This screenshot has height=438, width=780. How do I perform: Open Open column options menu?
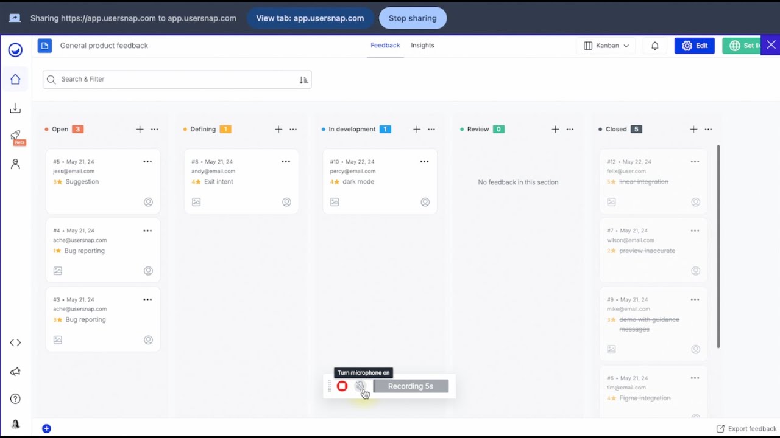[155, 129]
